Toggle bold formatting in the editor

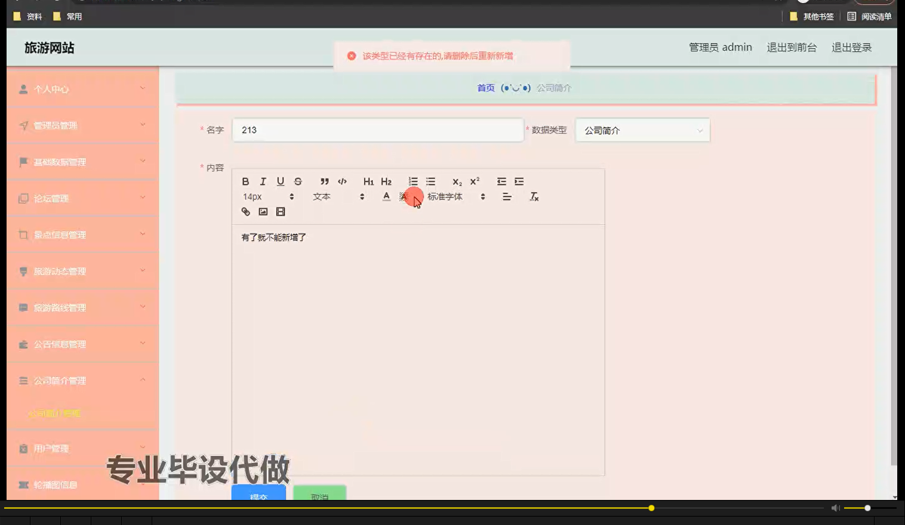(x=245, y=181)
